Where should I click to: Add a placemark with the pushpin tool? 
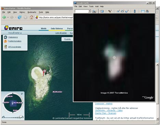[x=110, y=11]
